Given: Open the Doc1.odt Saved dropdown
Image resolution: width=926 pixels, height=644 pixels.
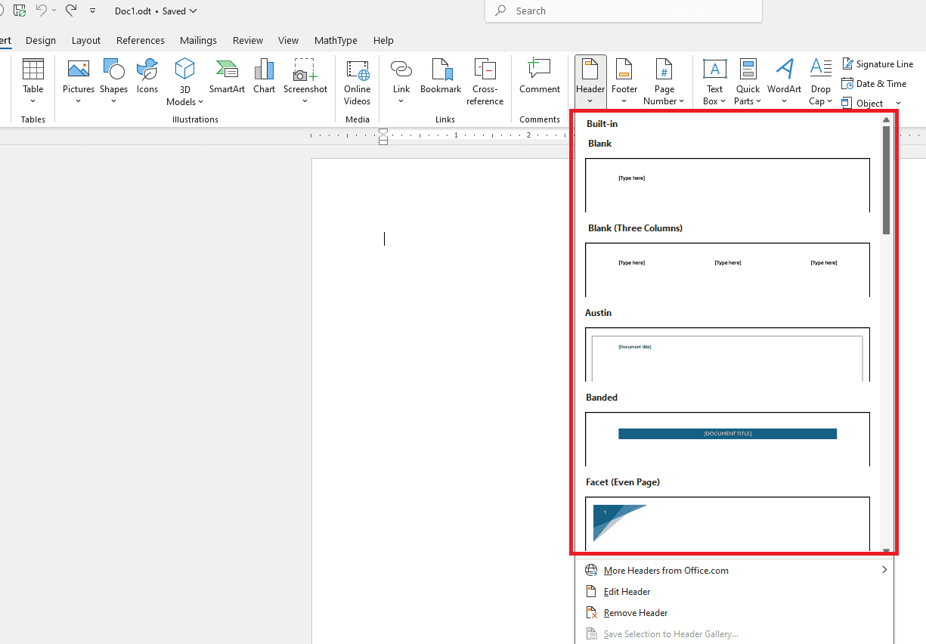Looking at the screenshot, I should [x=156, y=11].
